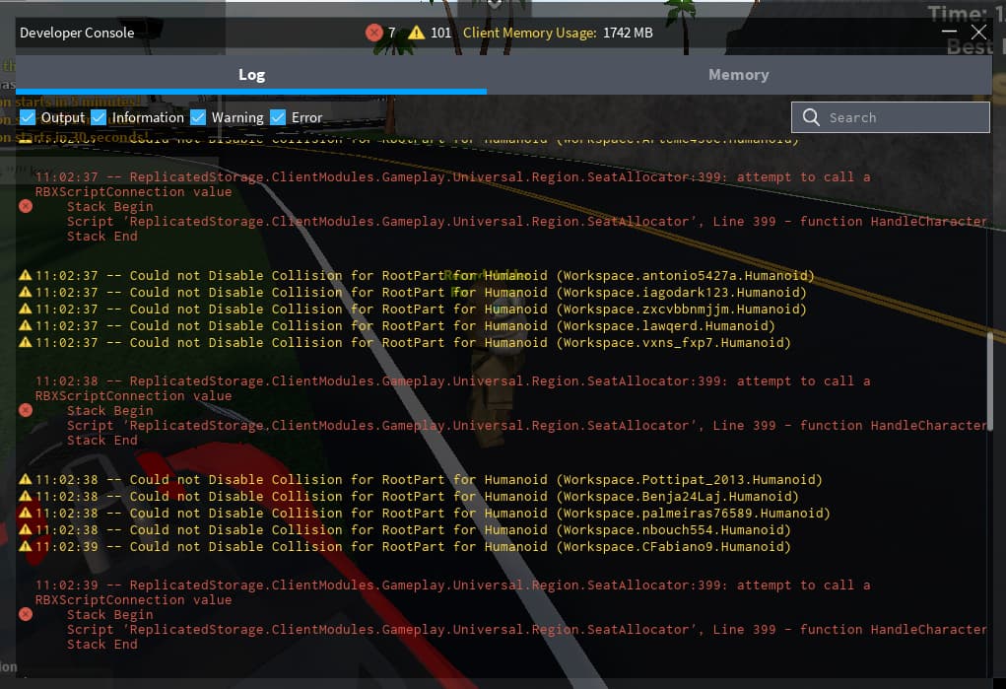Click warning icon on the Benja24Laj row
1006x689 pixels.
(x=26, y=496)
